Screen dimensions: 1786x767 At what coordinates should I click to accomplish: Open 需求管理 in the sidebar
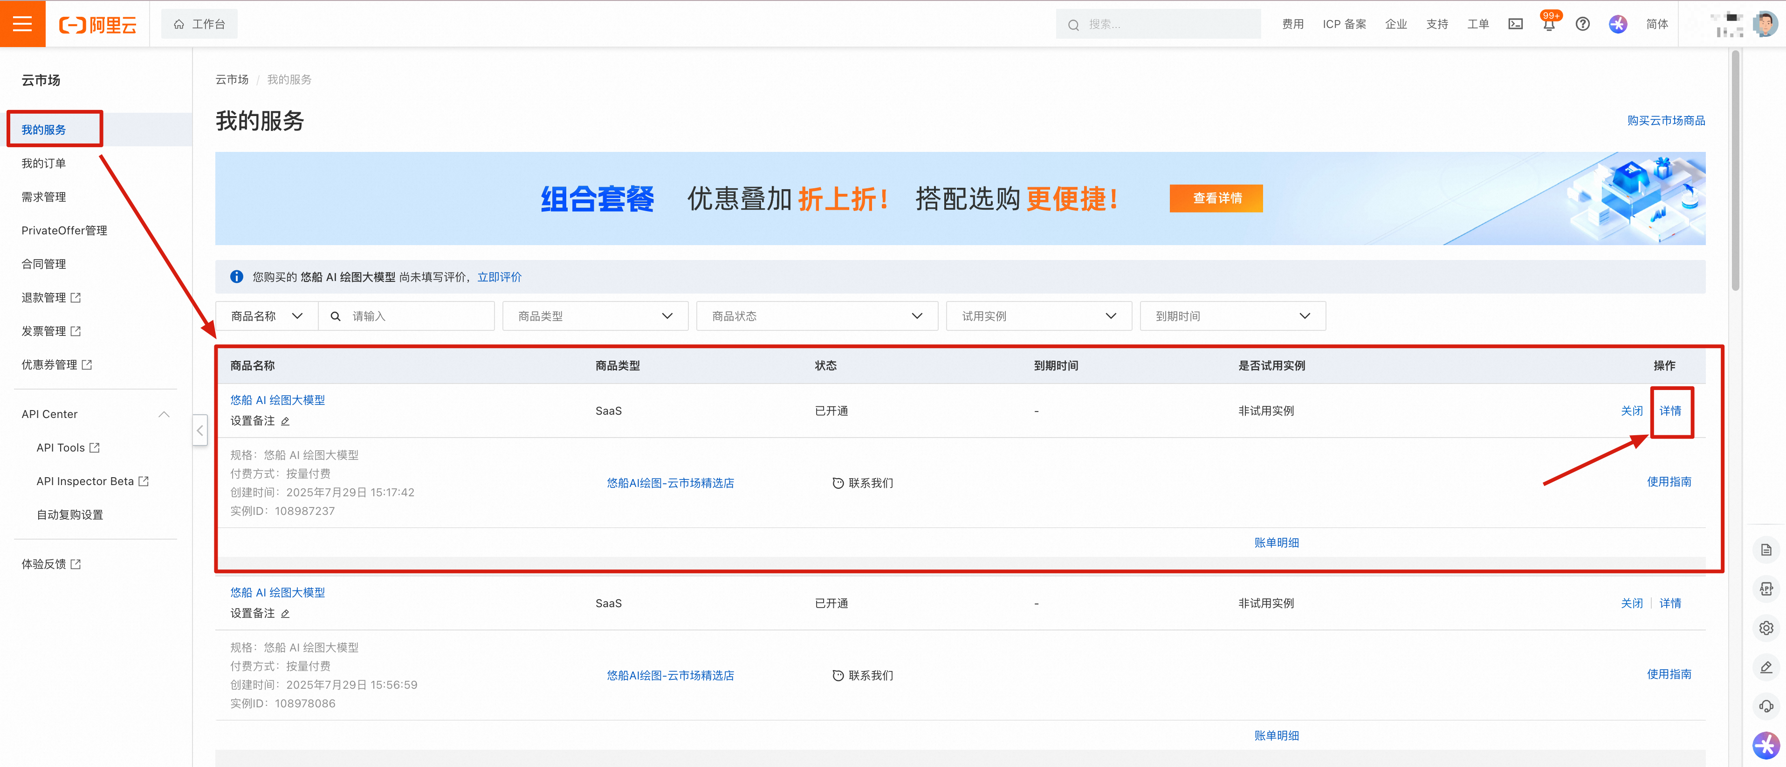44,197
